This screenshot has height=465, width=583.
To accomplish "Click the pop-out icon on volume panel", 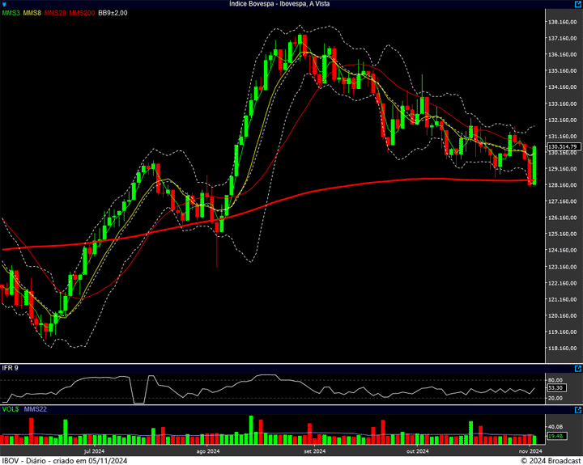I will click(578, 409).
